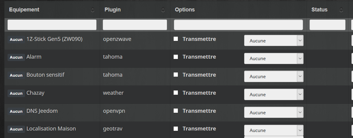Click the Aucun tag beside Bouton sensitif
This screenshot has width=353, height=138.
tap(16, 75)
